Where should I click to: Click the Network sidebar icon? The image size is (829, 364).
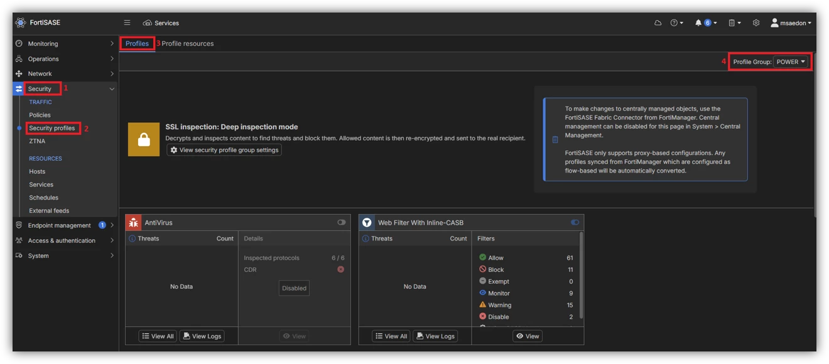pos(19,74)
